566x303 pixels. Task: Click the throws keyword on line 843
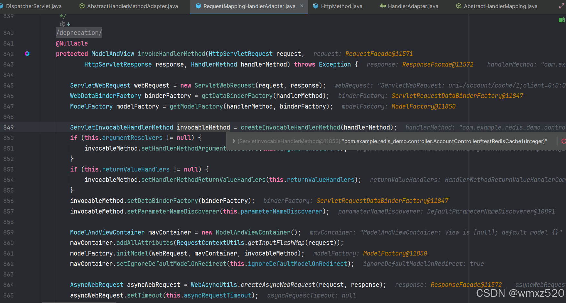coord(305,64)
